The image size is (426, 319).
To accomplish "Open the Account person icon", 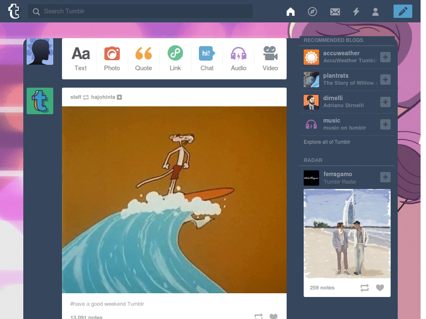I will tap(376, 12).
